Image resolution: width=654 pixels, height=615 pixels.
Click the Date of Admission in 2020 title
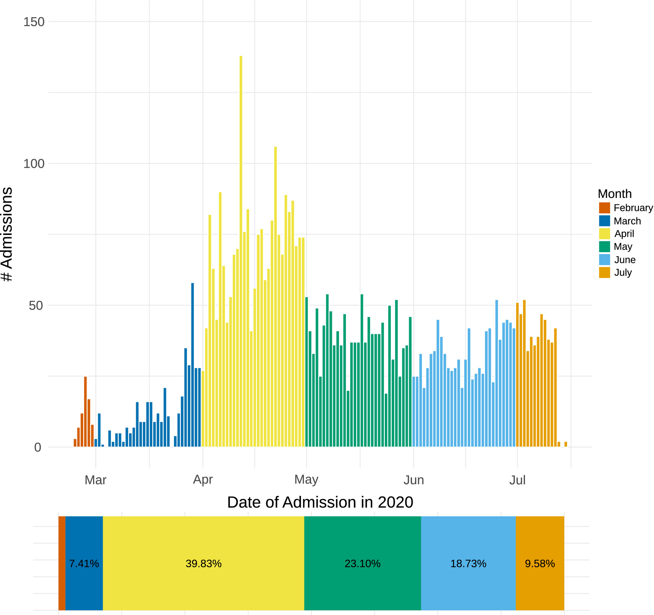click(320, 502)
